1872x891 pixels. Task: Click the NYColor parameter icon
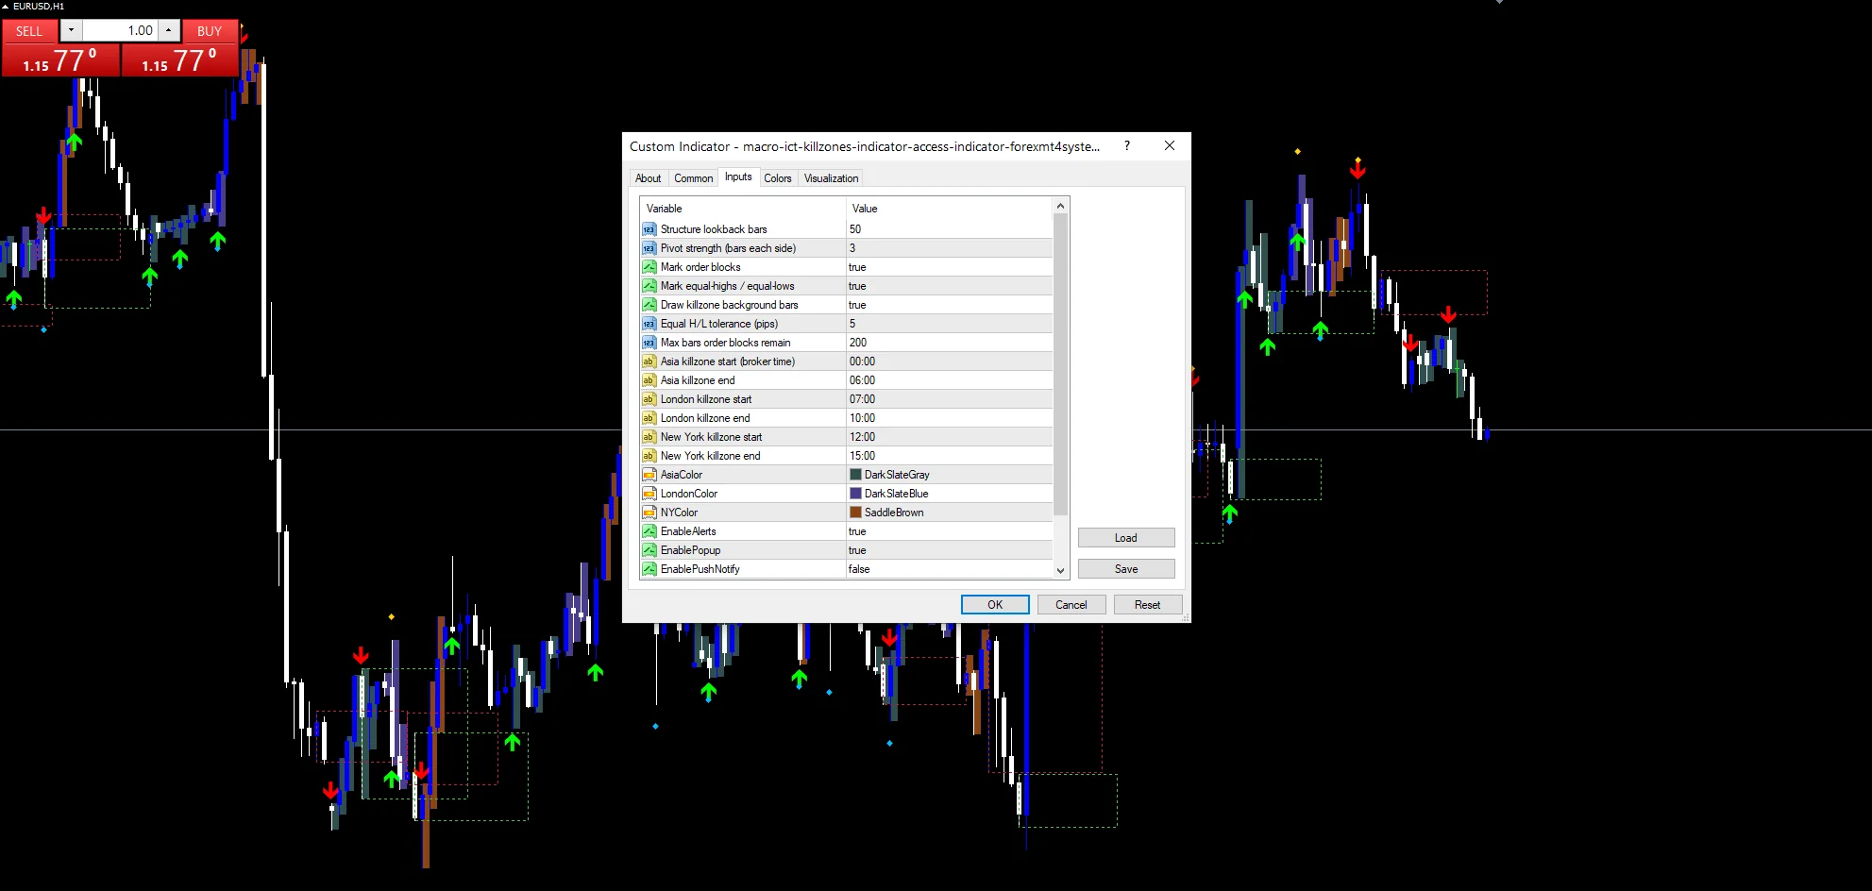[649, 513]
